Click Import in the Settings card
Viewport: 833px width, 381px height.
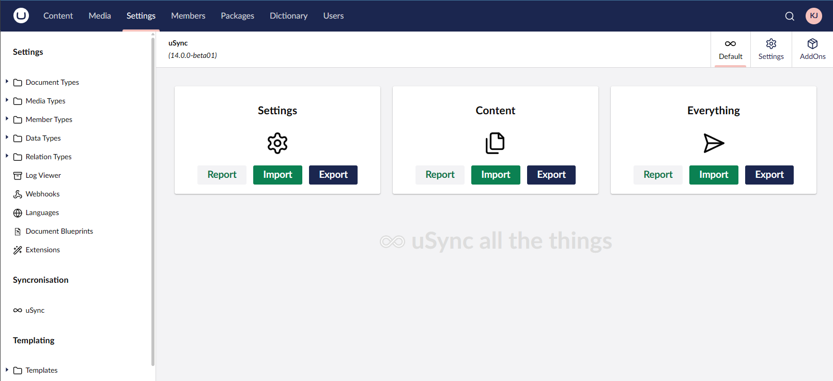[277, 175]
